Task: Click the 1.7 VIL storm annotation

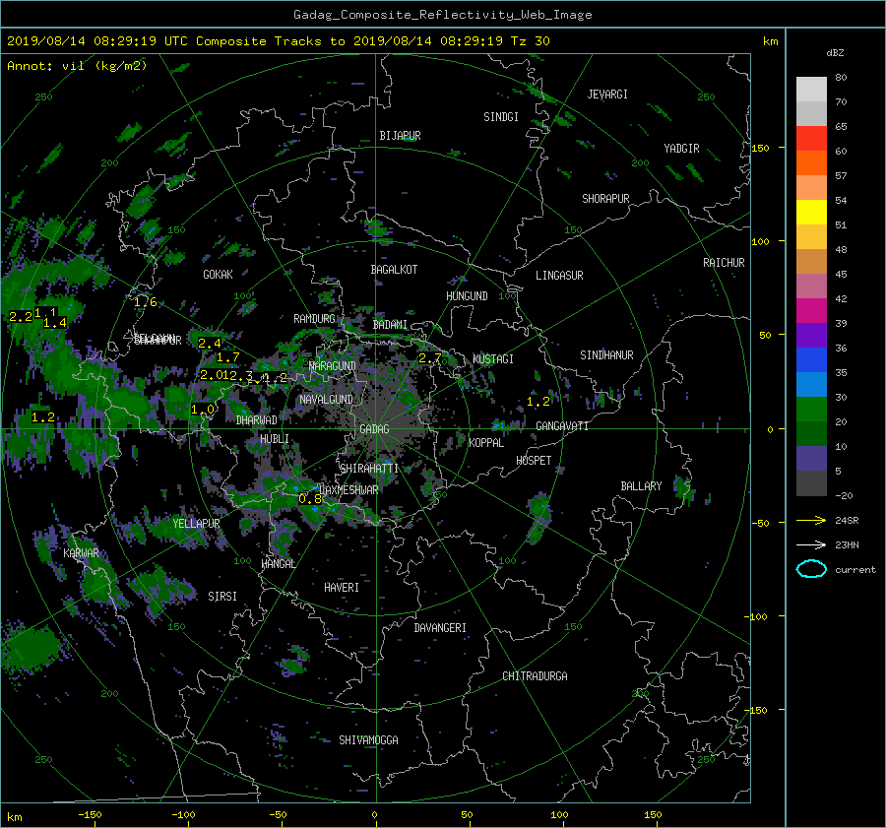Action: point(227,357)
